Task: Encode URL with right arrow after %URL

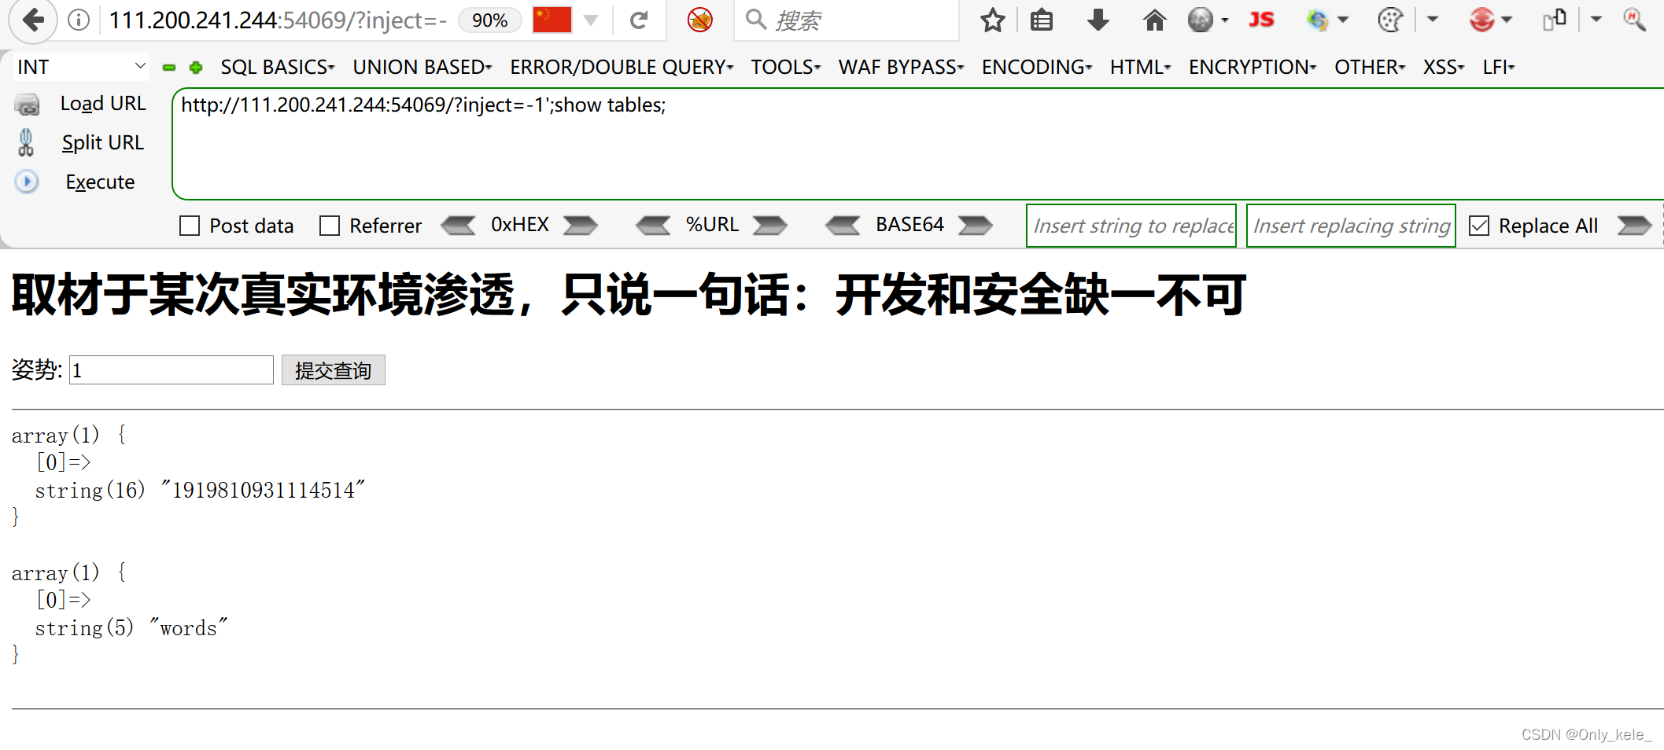Action: (x=769, y=226)
